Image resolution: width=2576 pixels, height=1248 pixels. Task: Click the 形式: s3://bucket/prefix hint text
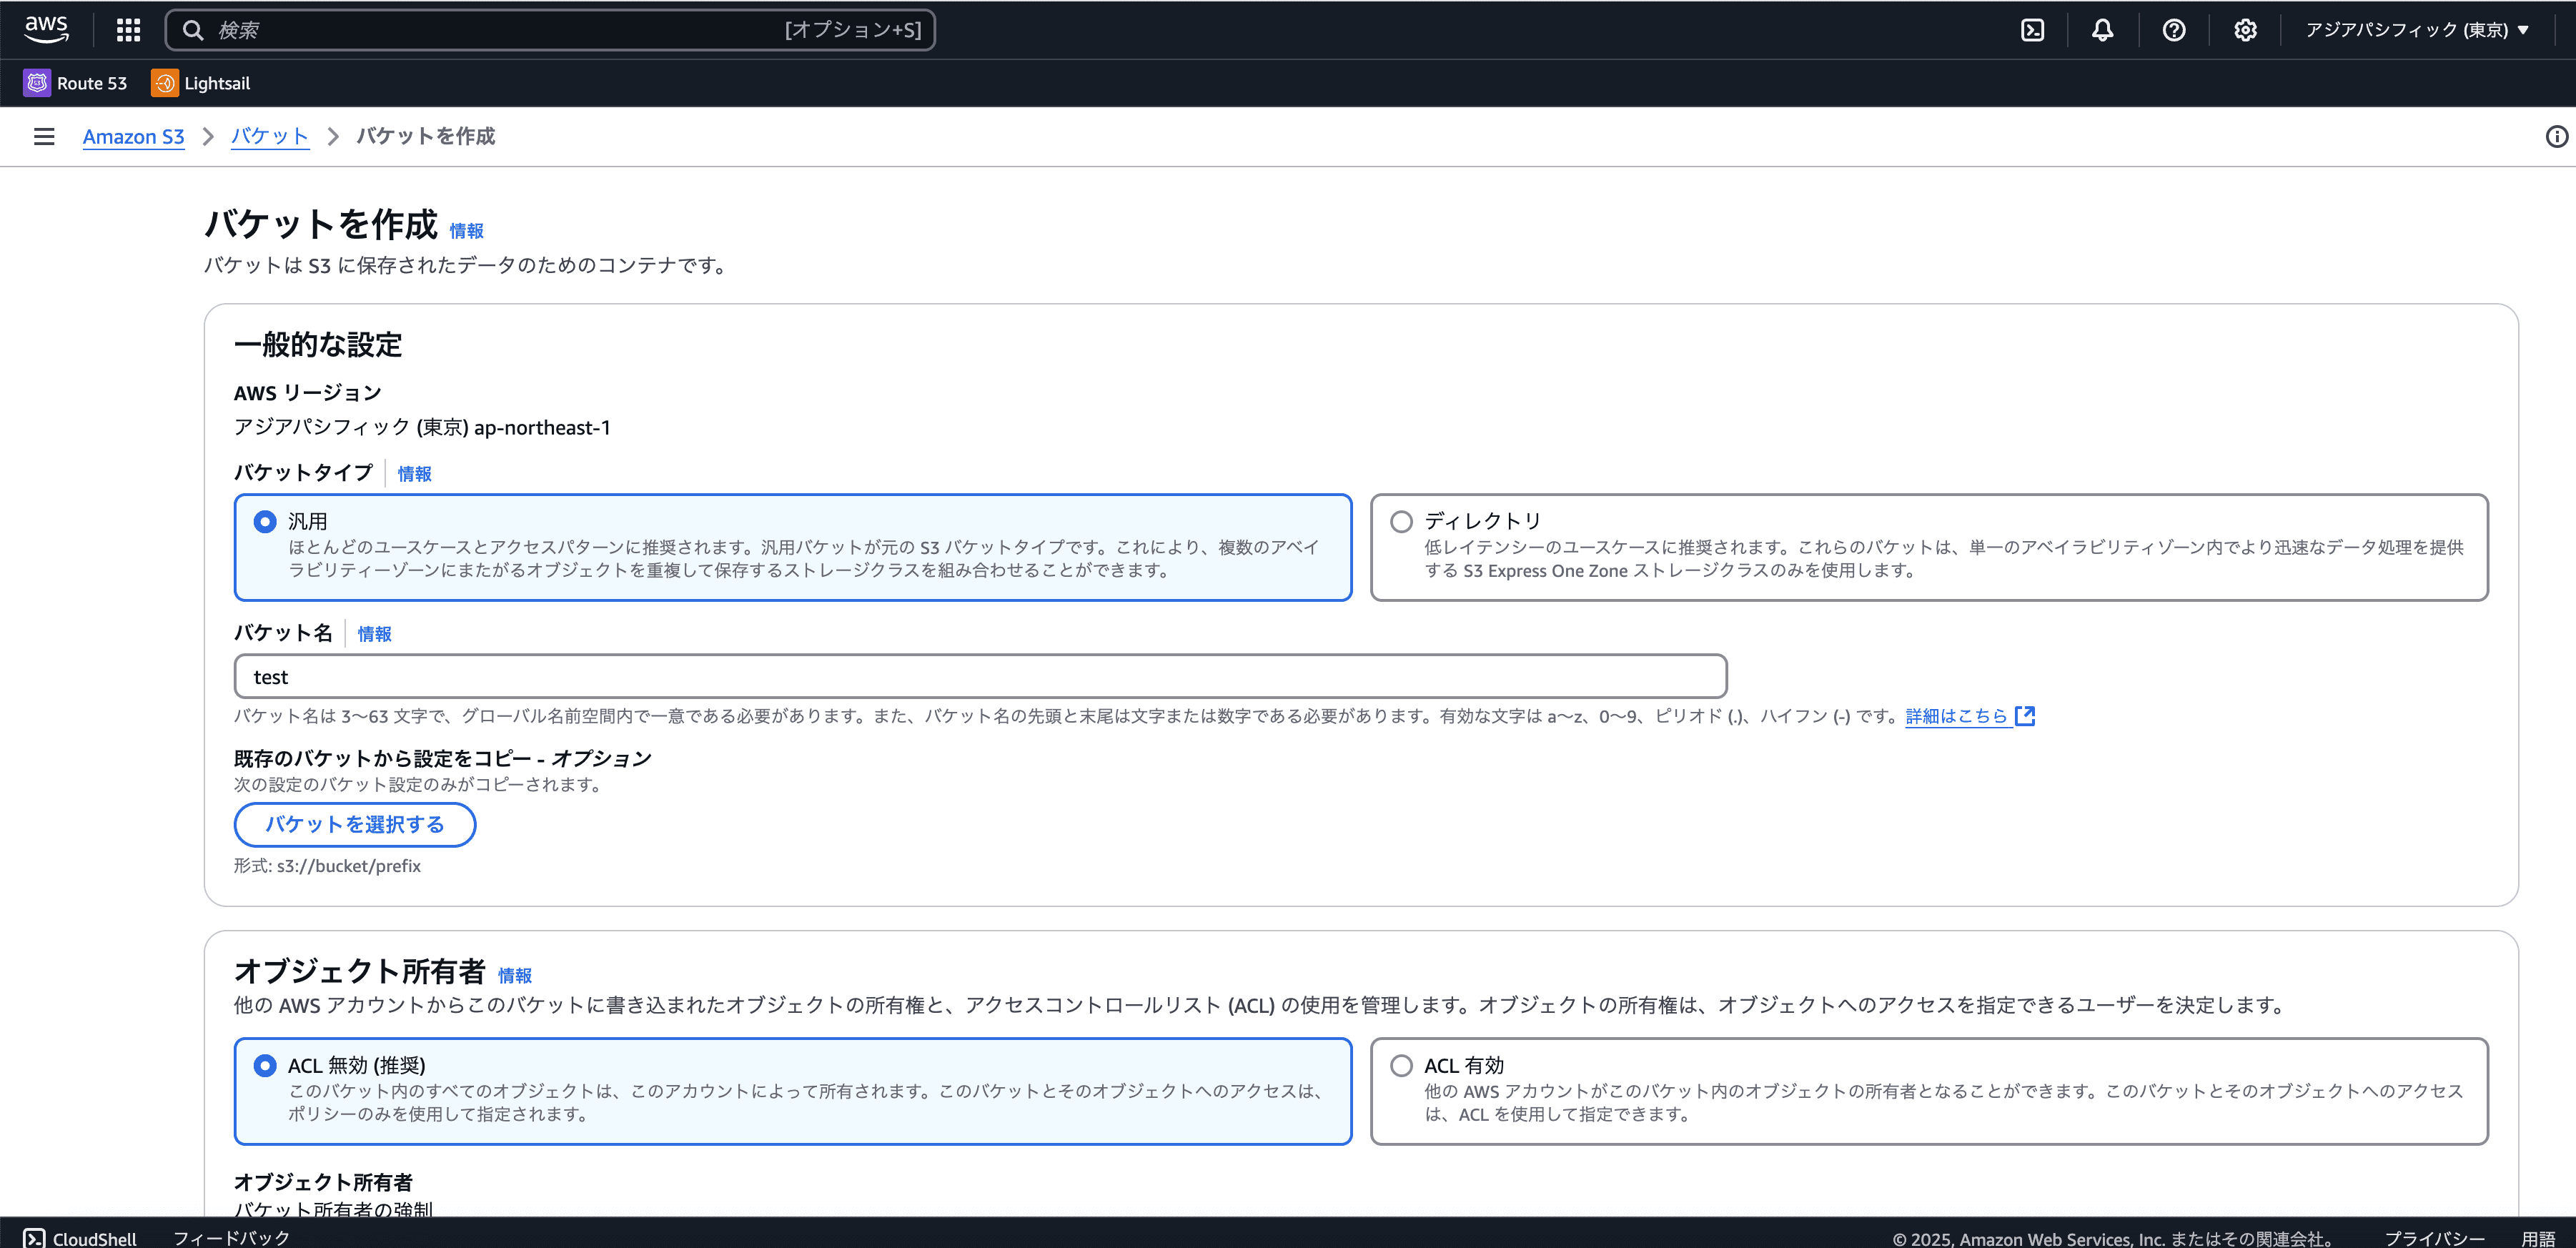[x=327, y=866]
